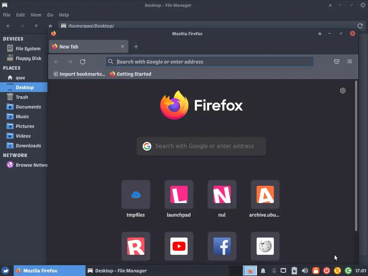Select Desktop in Places sidebar
Viewport: 368px width, 276px height.
tap(24, 87)
